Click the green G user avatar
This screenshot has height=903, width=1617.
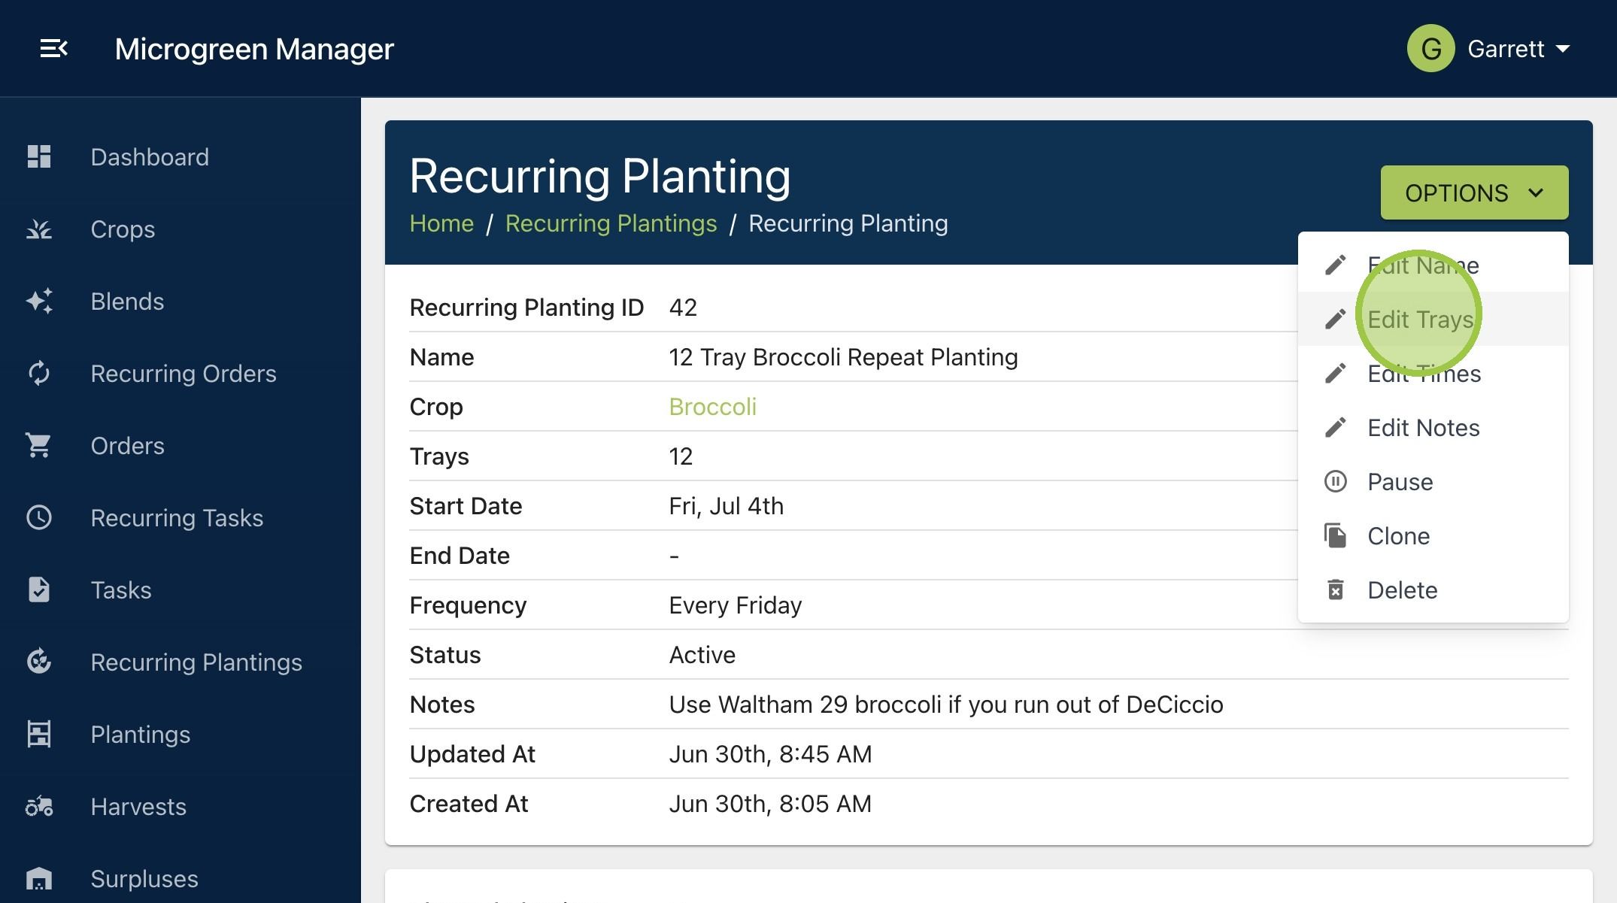point(1430,49)
